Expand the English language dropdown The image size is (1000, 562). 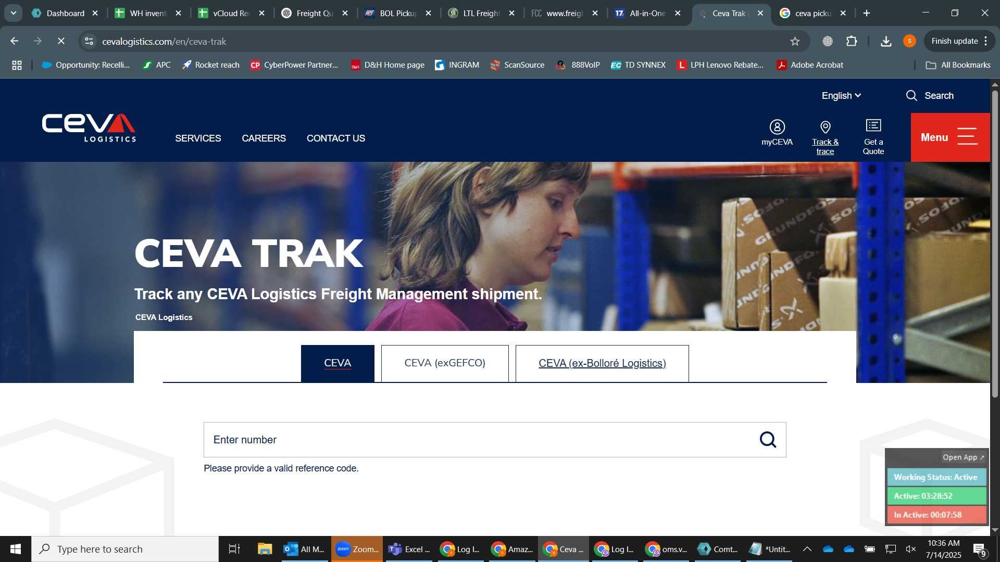tap(841, 96)
